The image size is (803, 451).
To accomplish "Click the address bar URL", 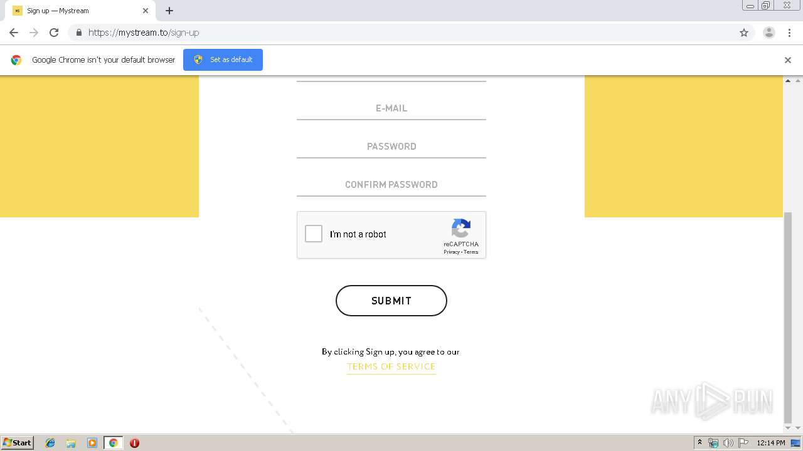I will pyautogui.click(x=144, y=33).
